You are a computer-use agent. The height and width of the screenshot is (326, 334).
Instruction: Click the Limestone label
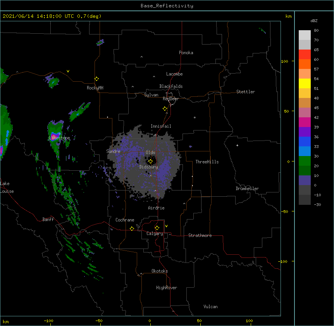point(59,138)
